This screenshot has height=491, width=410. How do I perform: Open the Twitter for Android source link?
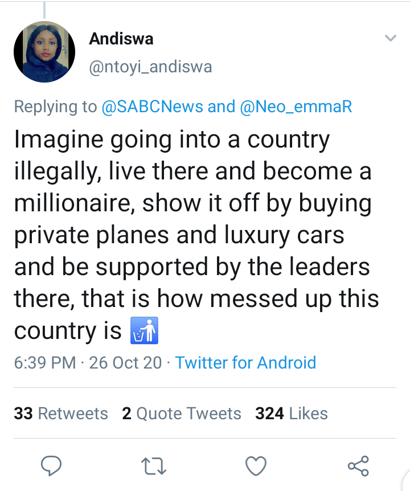pos(245,363)
